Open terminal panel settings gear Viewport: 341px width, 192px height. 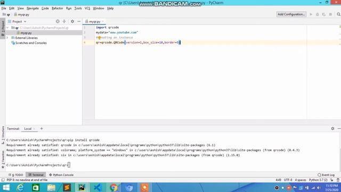[332, 129]
